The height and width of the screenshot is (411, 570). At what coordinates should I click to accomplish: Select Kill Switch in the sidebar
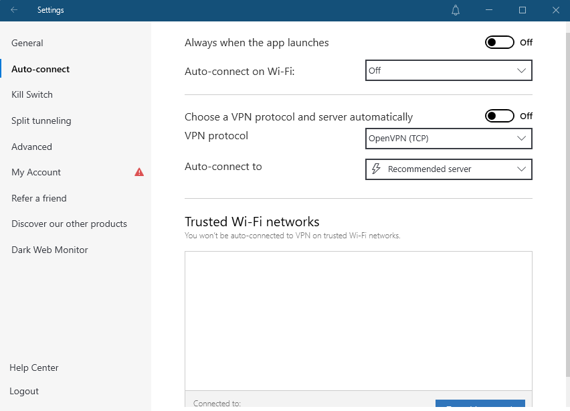[x=32, y=95]
